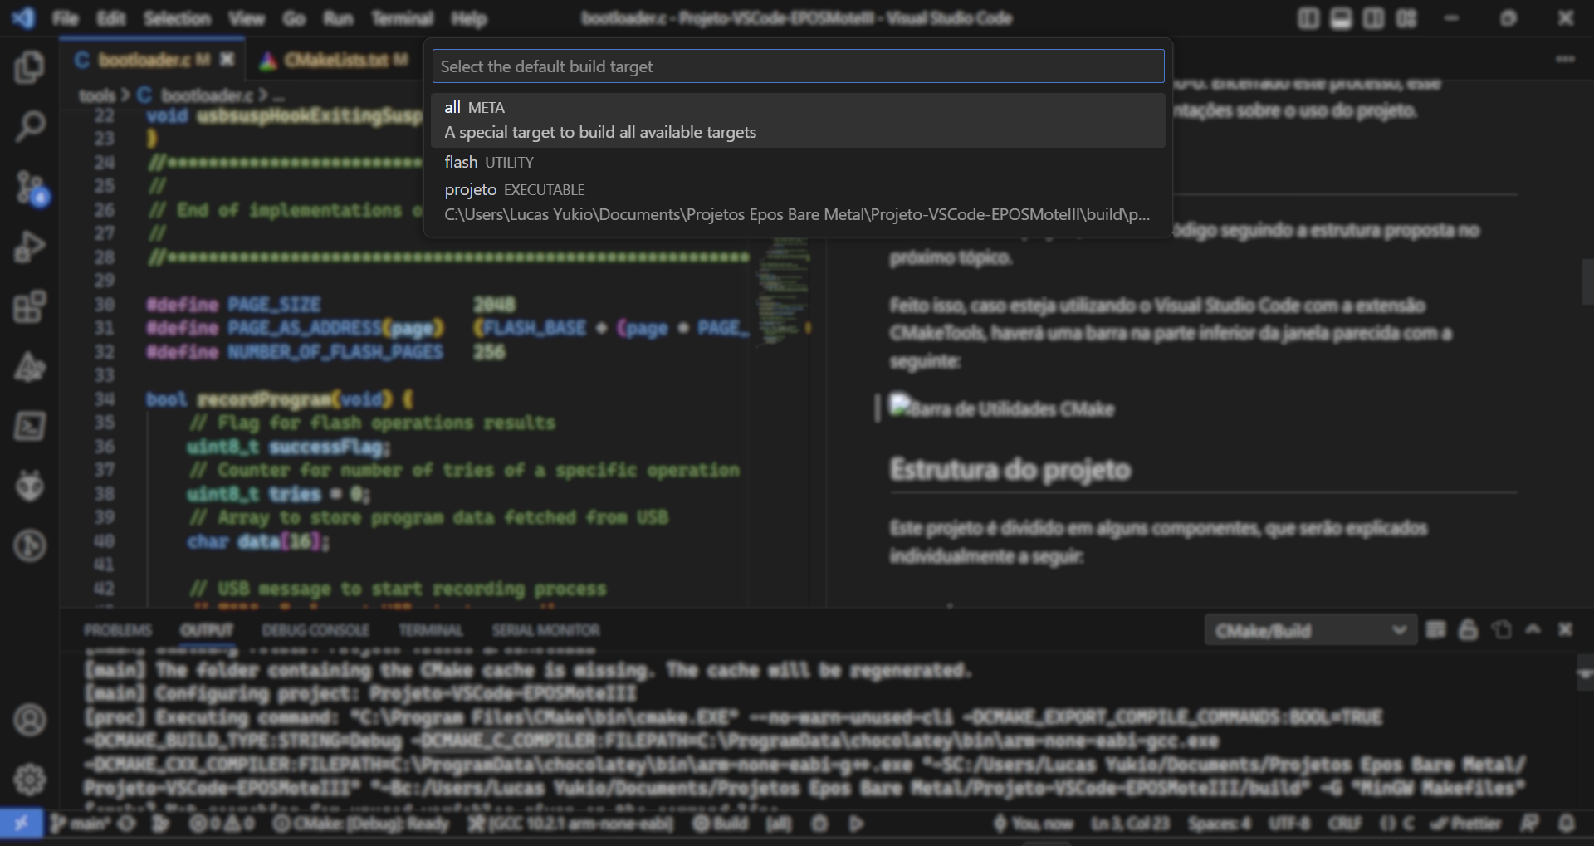The height and width of the screenshot is (846, 1594).
Task: Click the CMake run play icon in status bar
Action: [x=857, y=824]
